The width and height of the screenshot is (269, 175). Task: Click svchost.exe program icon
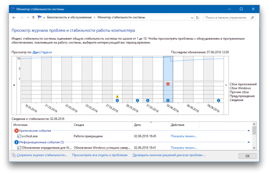click(19, 137)
